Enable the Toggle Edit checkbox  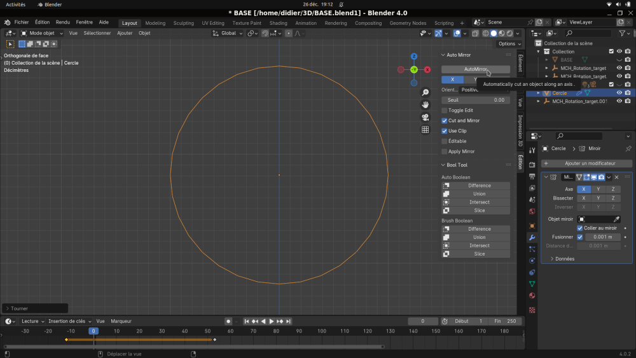(x=444, y=110)
